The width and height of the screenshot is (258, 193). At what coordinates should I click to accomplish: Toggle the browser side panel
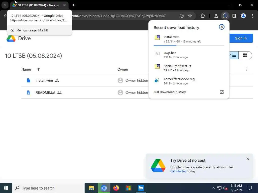coord(234,16)
